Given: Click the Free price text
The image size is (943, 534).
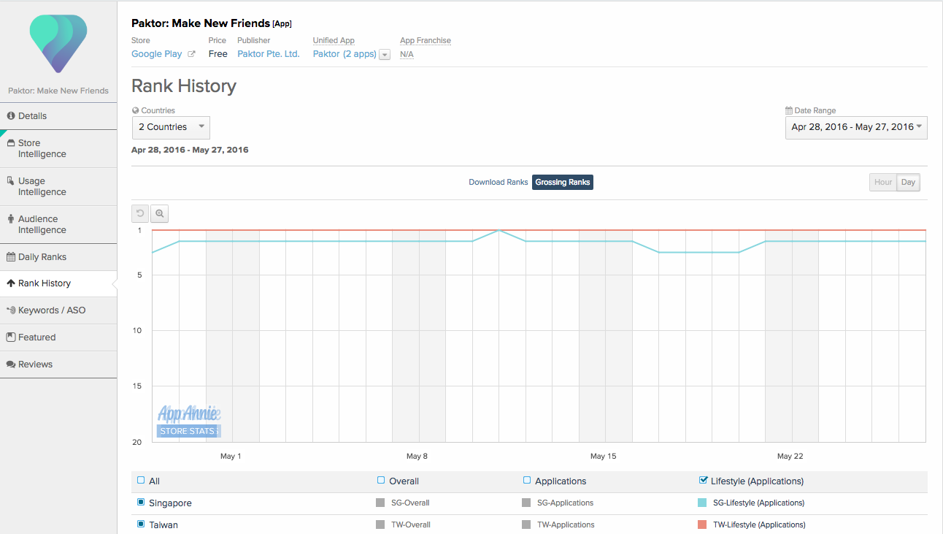Looking at the screenshot, I should point(218,54).
